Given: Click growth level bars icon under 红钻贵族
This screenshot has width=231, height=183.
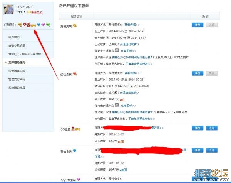Looking at the screenshot, I should click(x=122, y=100).
